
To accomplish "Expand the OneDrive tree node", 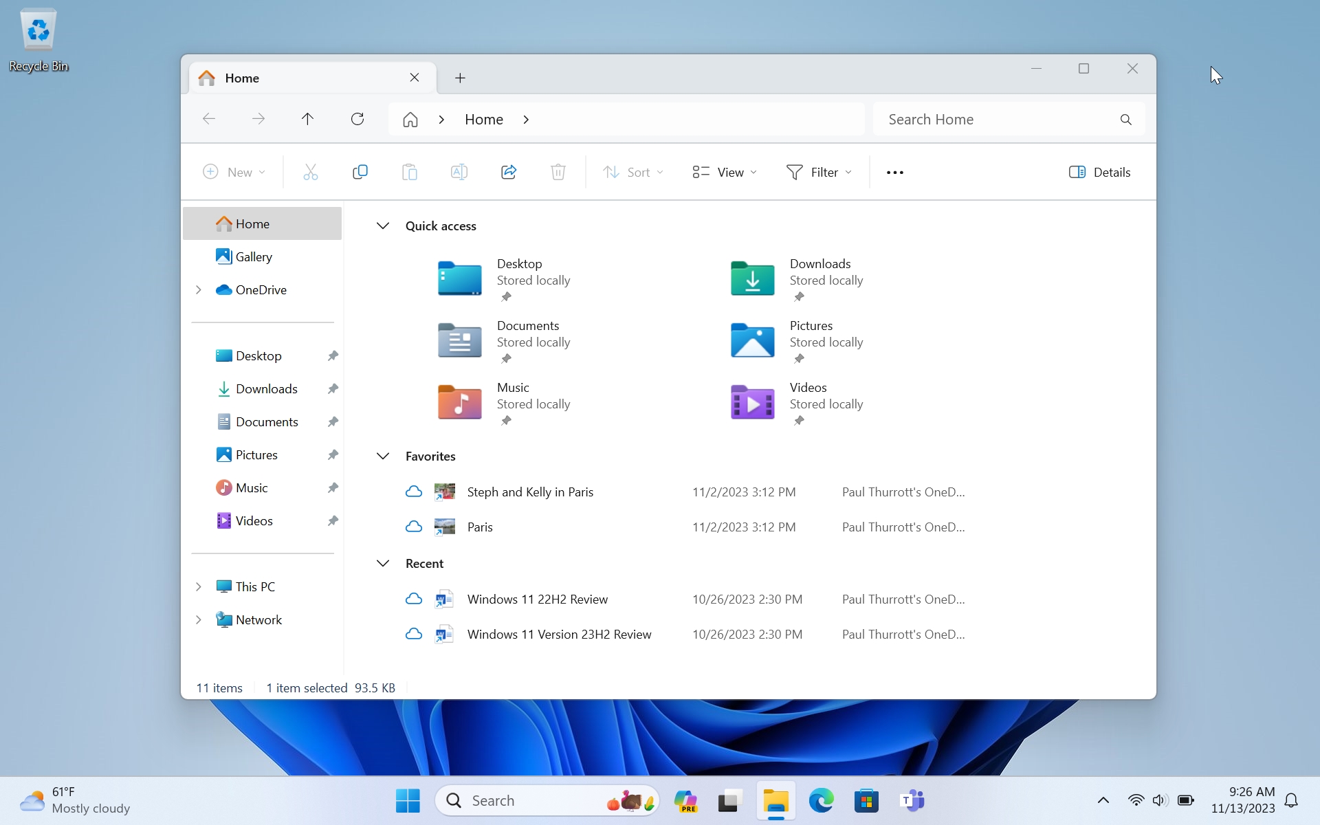I will click(x=199, y=290).
